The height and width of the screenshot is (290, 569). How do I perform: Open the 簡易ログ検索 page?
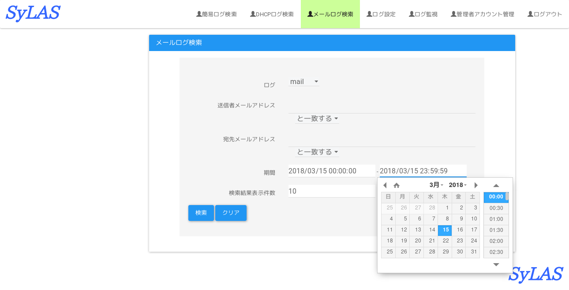pyautogui.click(x=217, y=14)
